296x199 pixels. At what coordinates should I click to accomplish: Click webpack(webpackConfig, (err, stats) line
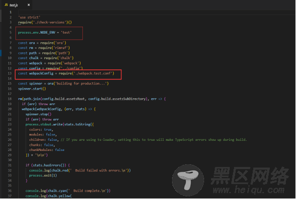pyautogui.click(x=59, y=109)
